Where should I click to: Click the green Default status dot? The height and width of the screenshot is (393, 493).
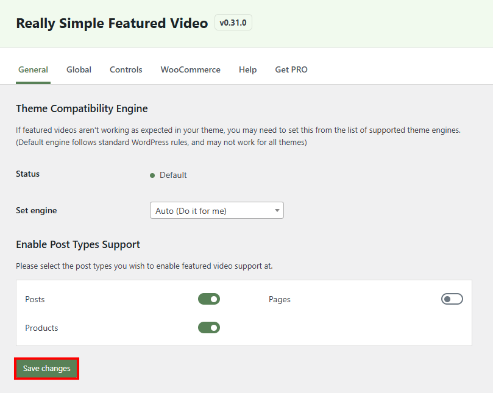pos(152,175)
